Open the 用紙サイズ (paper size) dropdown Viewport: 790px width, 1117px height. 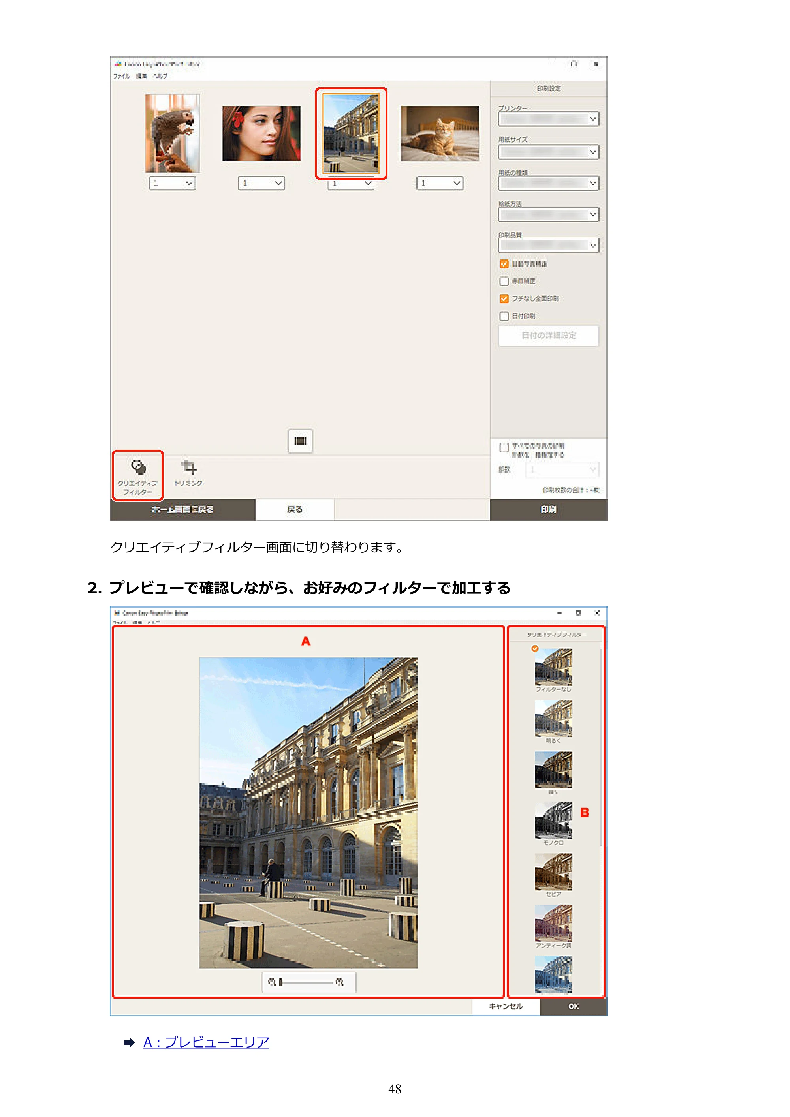549,152
